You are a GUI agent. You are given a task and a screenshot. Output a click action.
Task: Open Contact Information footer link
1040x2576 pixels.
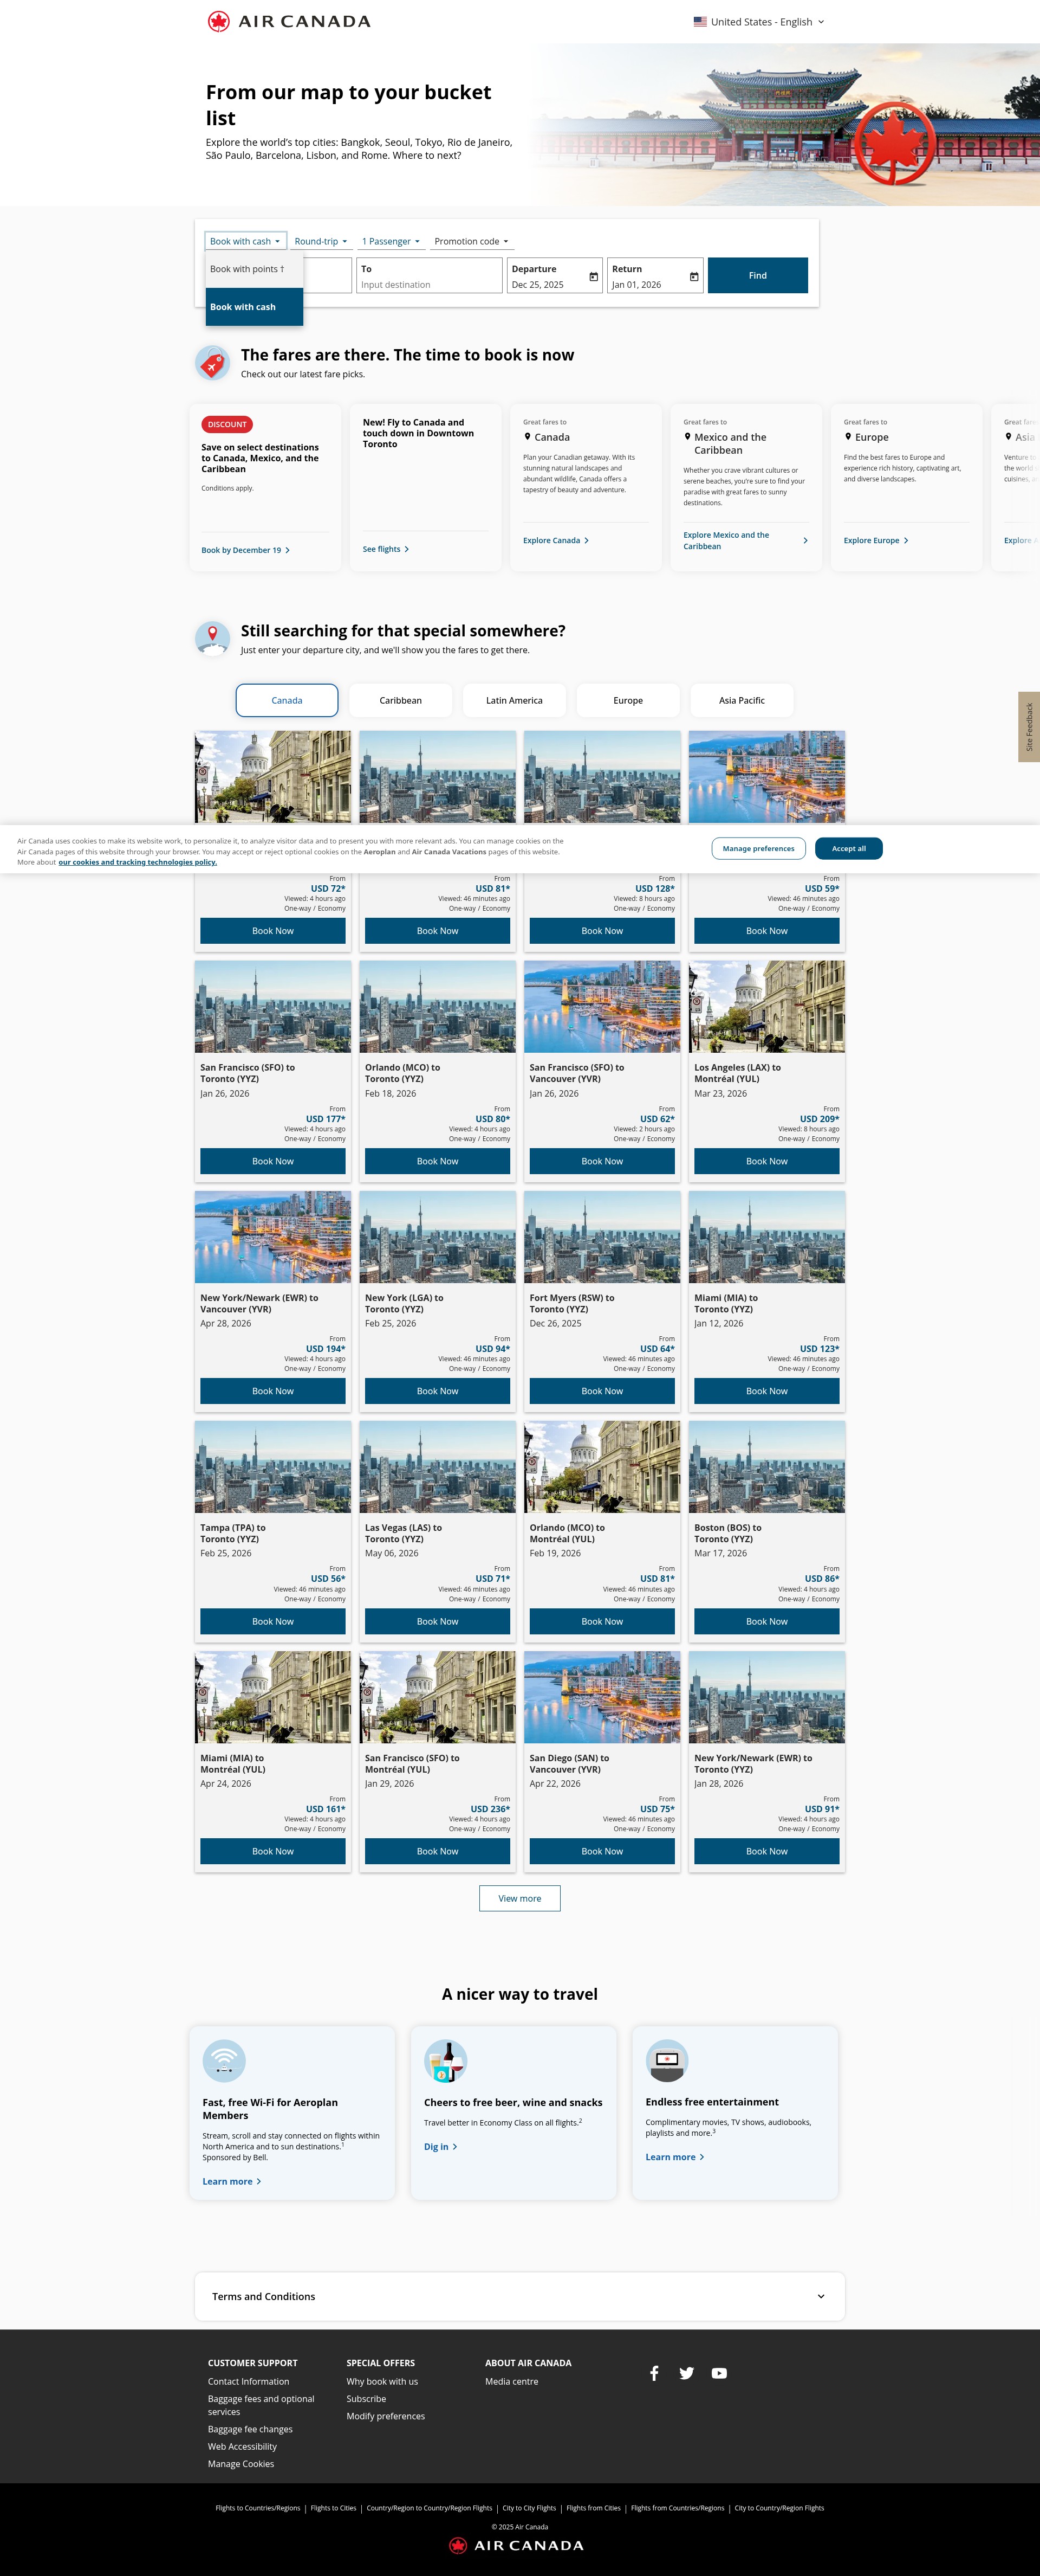(249, 2382)
